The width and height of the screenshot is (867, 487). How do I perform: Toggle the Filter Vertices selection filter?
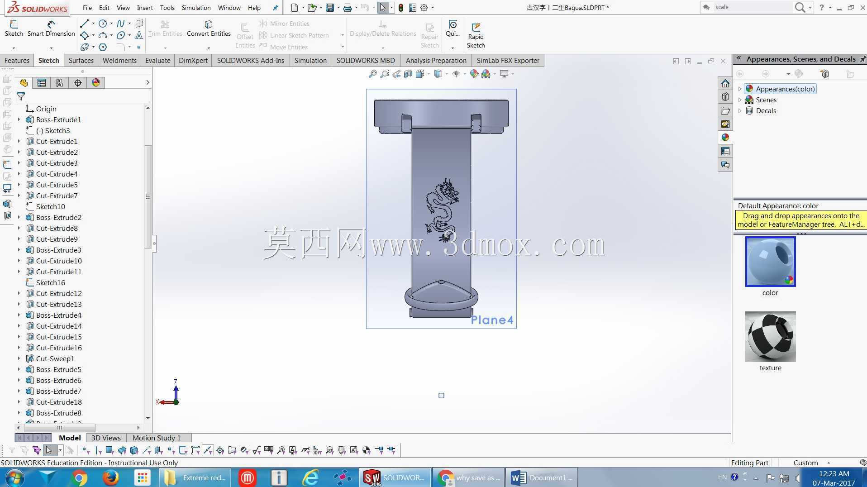(x=85, y=450)
